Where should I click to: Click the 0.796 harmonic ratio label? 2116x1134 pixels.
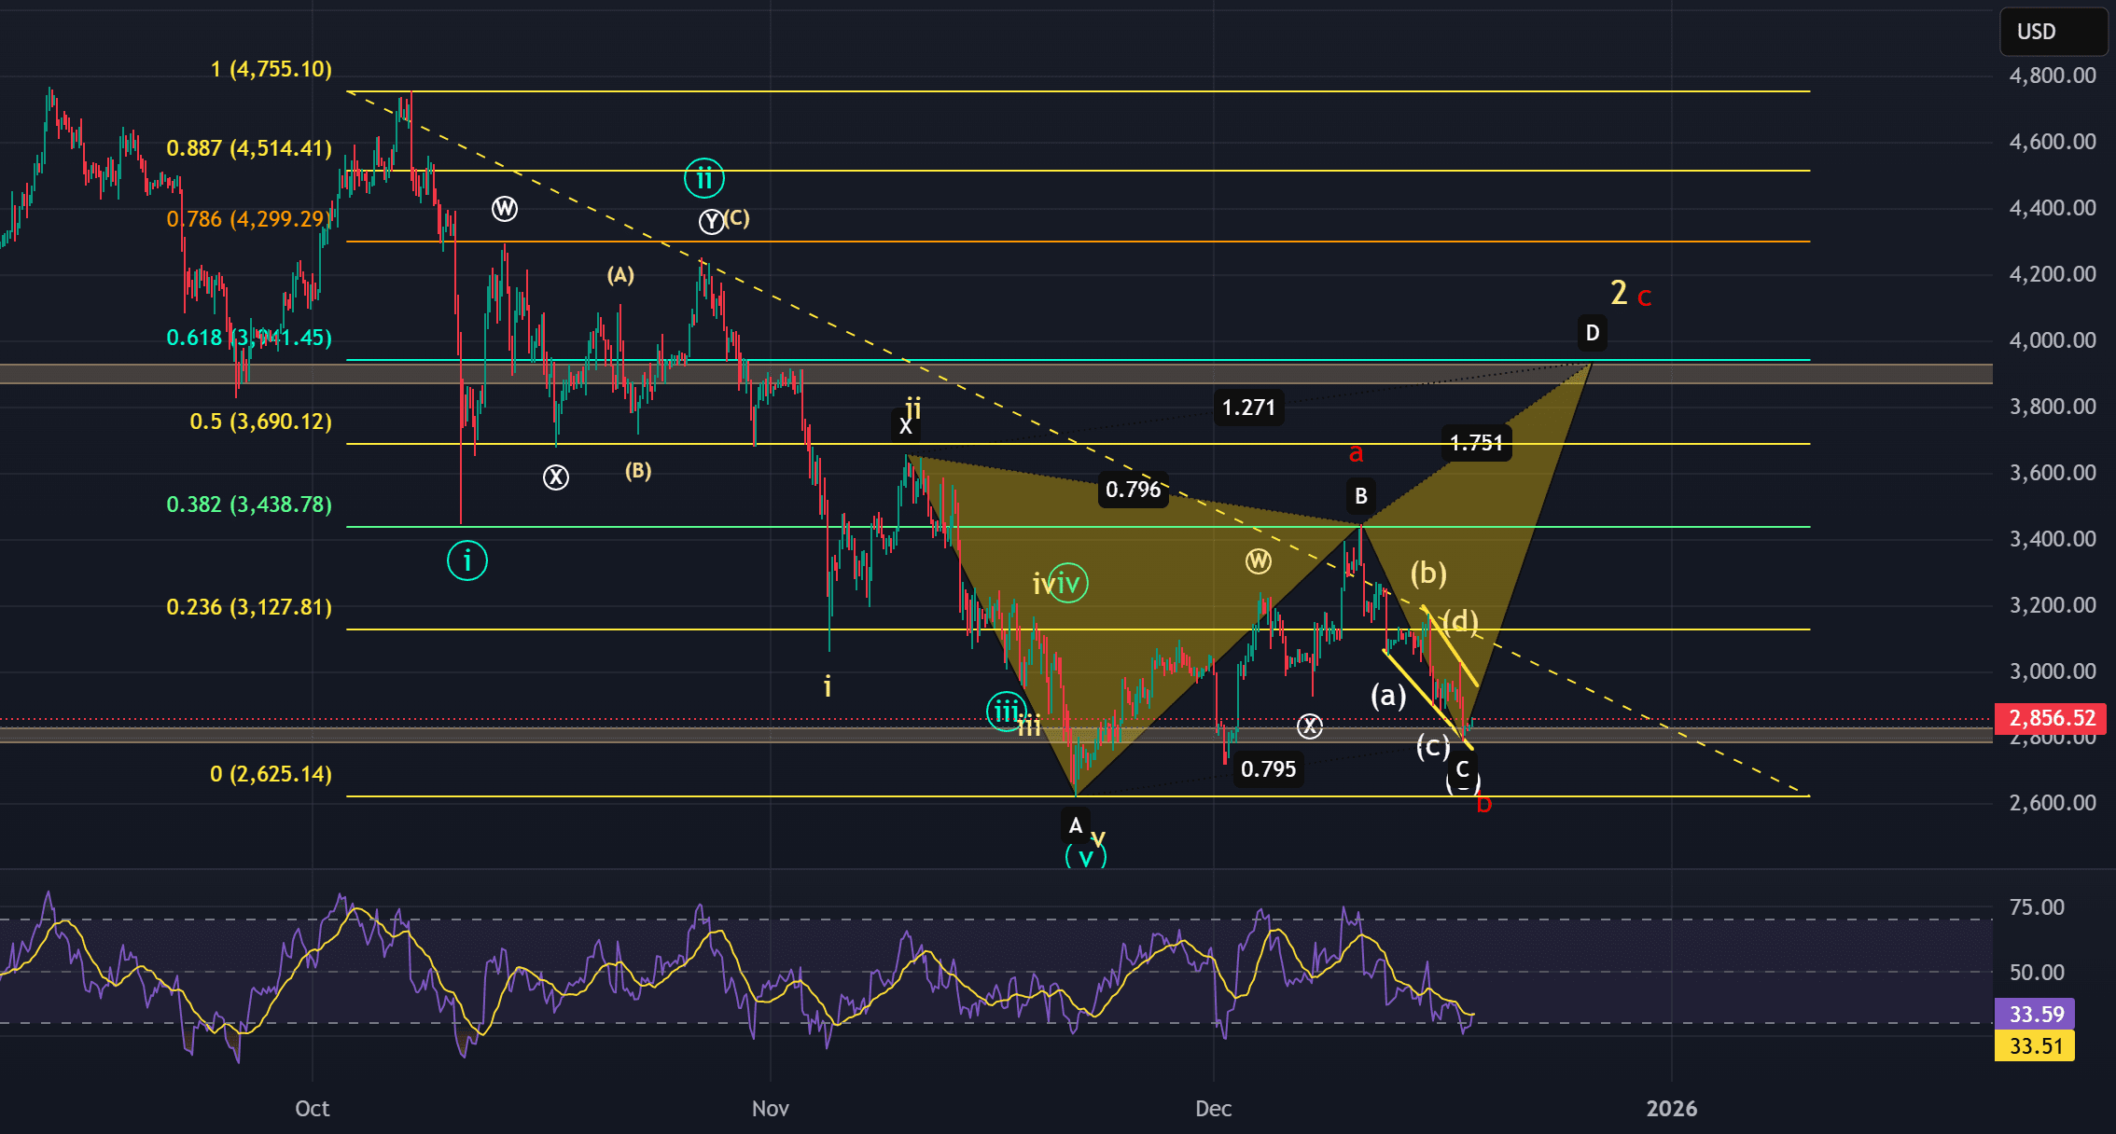[x=1133, y=489]
